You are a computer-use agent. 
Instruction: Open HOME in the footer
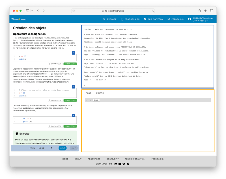[x=65, y=159]
